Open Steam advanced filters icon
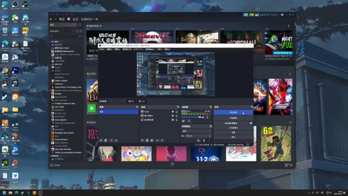This screenshot has width=348, height=196. (80, 36)
